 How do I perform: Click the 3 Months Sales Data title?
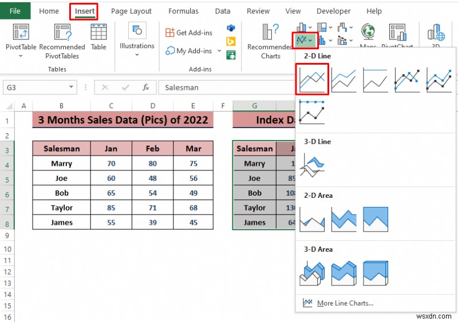tap(123, 120)
